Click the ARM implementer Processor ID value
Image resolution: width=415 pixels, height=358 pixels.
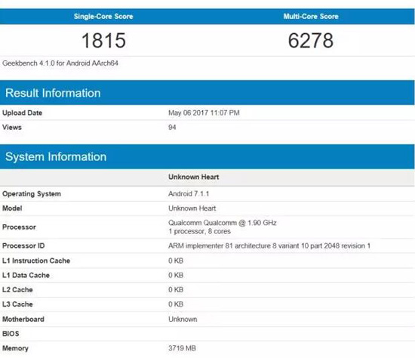(269, 246)
